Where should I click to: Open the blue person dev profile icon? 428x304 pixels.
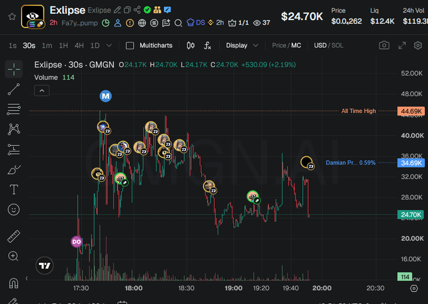coord(118,23)
